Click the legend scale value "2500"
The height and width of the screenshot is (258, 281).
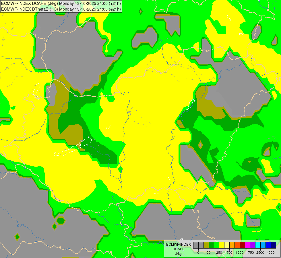pyautogui.click(x=260, y=253)
